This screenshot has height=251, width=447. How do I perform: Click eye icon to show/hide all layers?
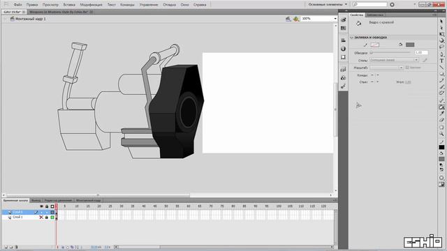click(x=41, y=206)
